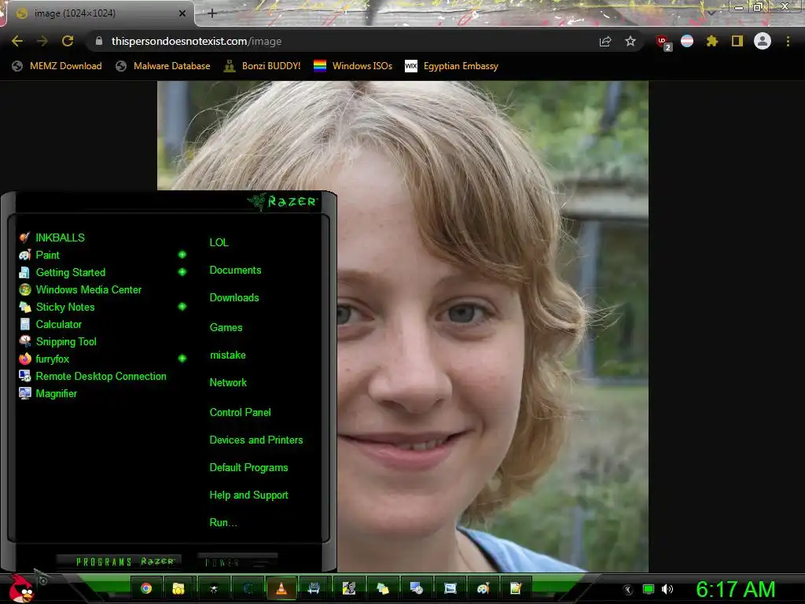
Task: Expand the furryfox jump list arrow
Action: [x=182, y=359]
